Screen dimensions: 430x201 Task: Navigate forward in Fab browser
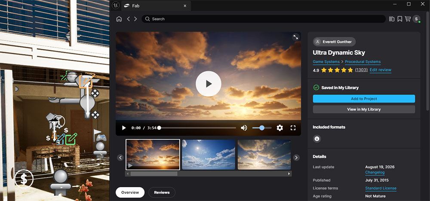(135, 19)
